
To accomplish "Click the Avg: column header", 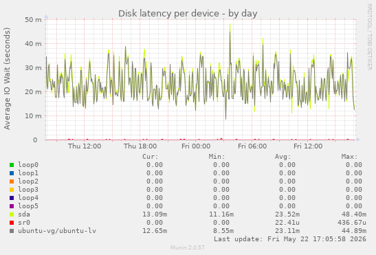I will (x=283, y=157).
